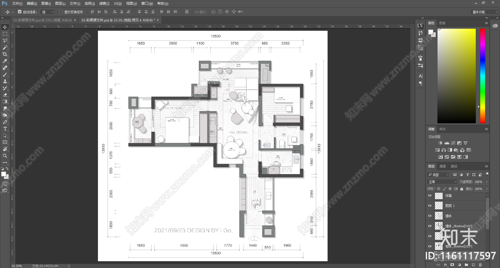Open the 文件(F) menu

pyautogui.click(x=17, y=3)
